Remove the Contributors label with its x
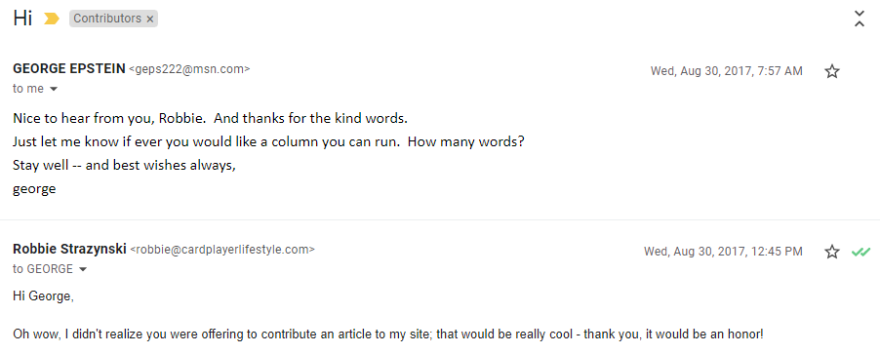Viewport: 880px width, 354px height. click(150, 20)
